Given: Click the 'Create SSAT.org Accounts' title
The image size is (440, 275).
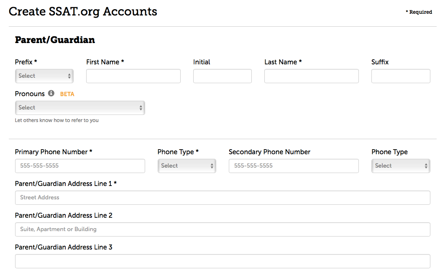Looking at the screenshot, I should click(83, 12).
